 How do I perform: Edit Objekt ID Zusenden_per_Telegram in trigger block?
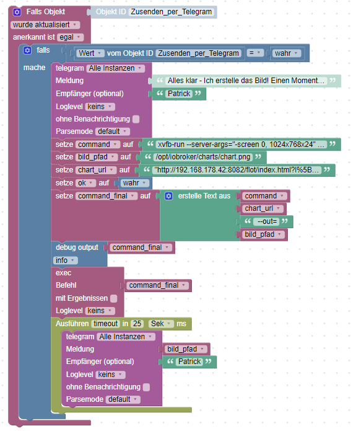[171, 12]
